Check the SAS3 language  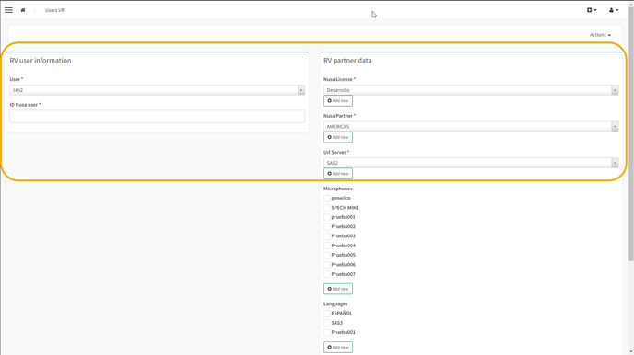pyautogui.click(x=327, y=323)
